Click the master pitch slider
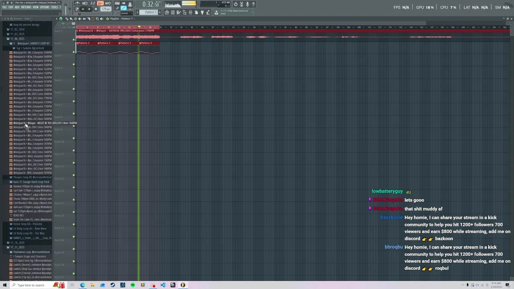This screenshot has width=514, height=289. (70, 9)
